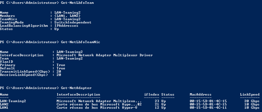The image size is (262, 112).
Task: Click the VlanID property label
Action: coord(6,62)
